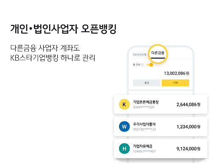Select the 다른금융 tab
This screenshot has height=163, width=217.
pos(158,53)
